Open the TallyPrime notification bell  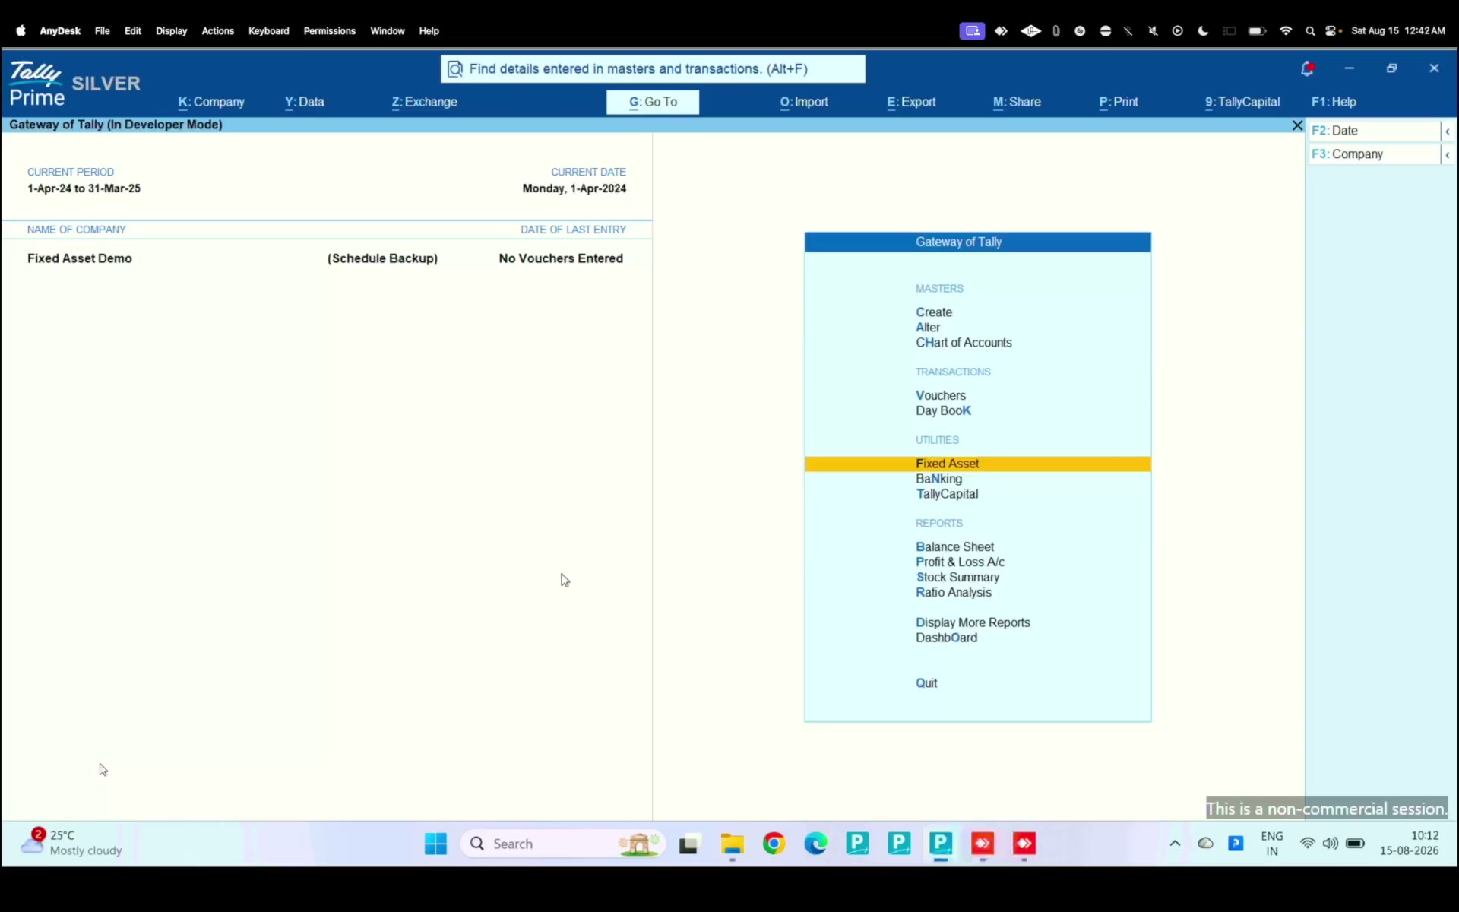point(1307,68)
